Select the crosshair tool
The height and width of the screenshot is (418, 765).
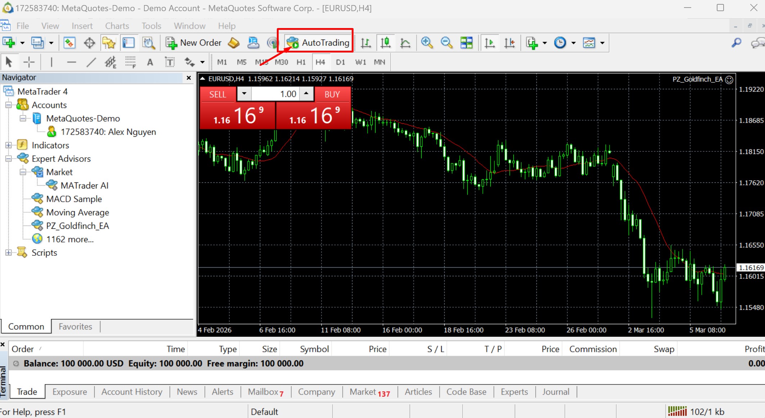pos(29,62)
